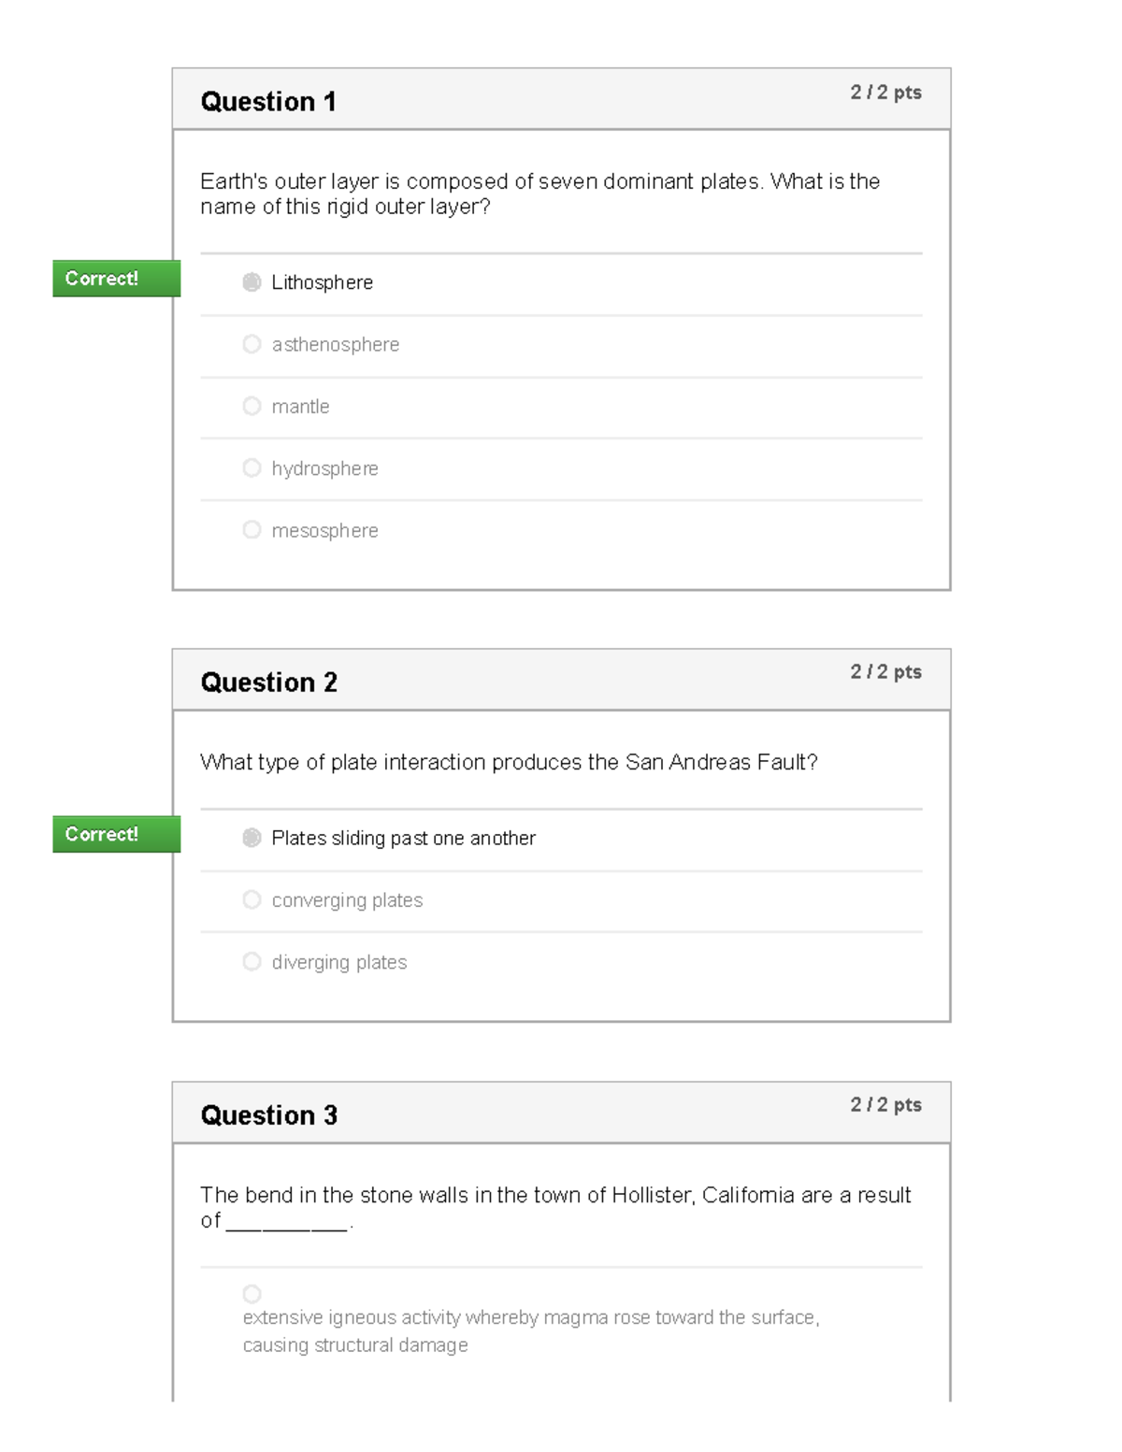Click the empty radio circle in Question 3

pyautogui.click(x=252, y=1295)
